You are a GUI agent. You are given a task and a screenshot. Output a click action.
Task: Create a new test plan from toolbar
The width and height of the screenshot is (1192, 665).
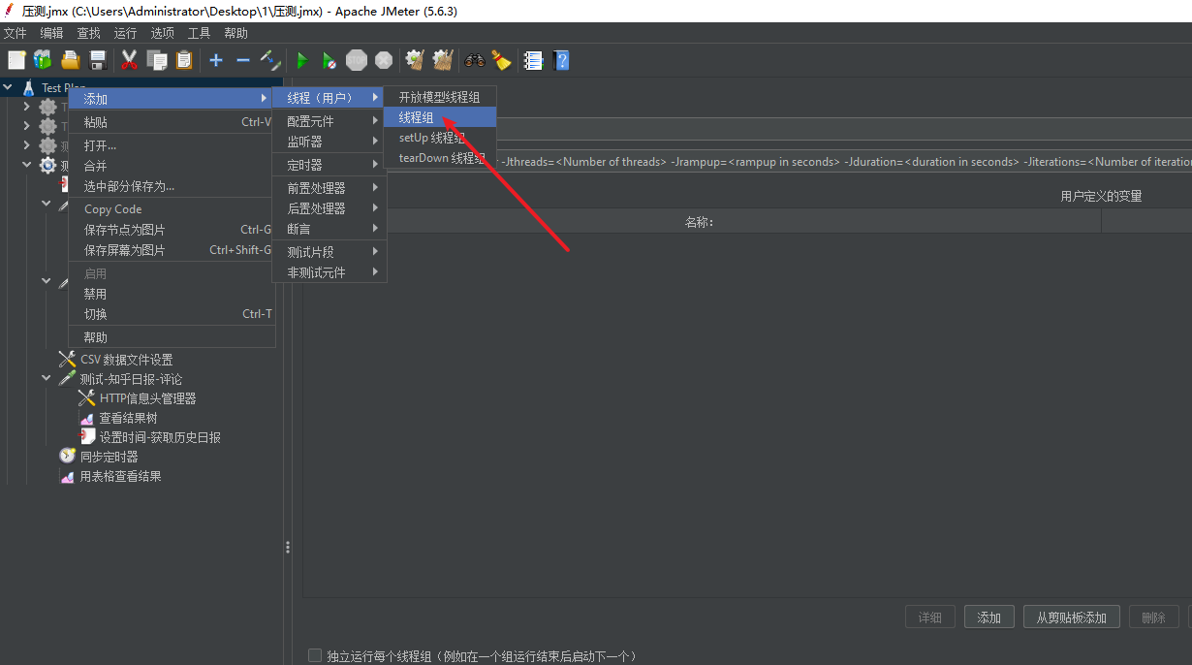16,60
